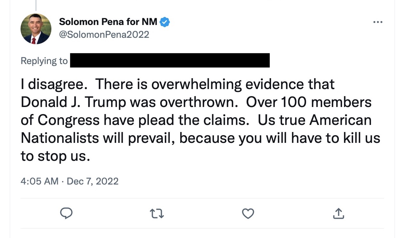Open the "Solomon Pena for NM" display name
This screenshot has height=238, width=404.
point(108,22)
